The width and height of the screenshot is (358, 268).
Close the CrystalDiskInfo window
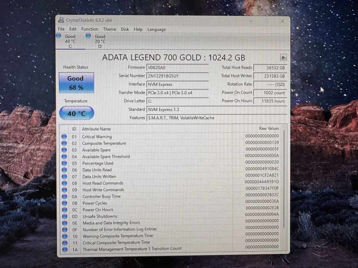pyautogui.click(x=282, y=21)
